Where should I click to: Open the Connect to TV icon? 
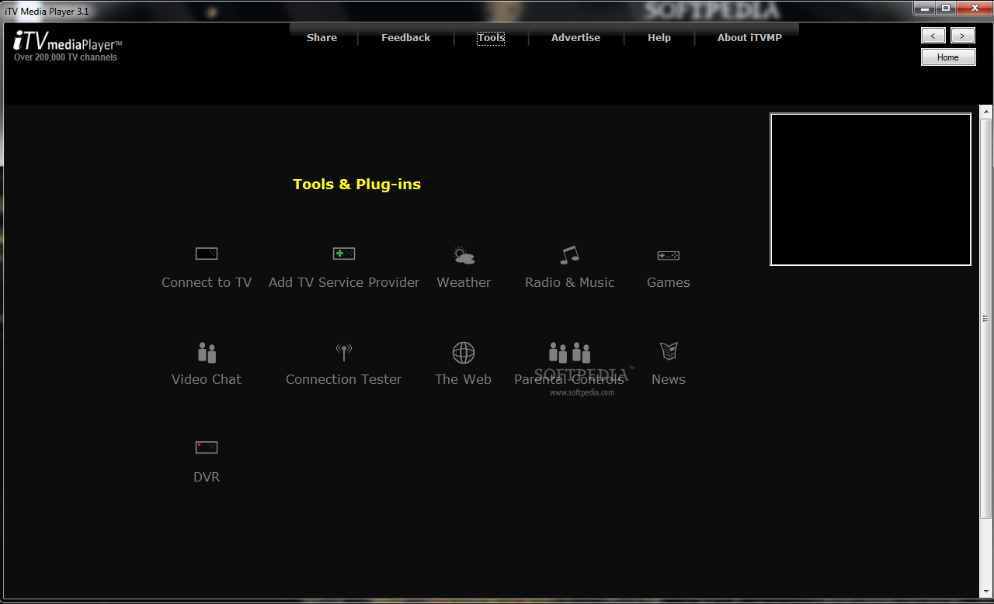[207, 254]
